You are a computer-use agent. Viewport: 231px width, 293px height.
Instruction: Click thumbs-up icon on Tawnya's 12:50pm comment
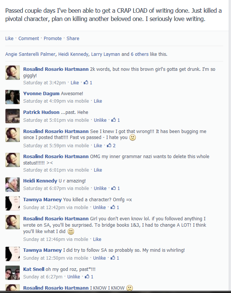(113, 258)
